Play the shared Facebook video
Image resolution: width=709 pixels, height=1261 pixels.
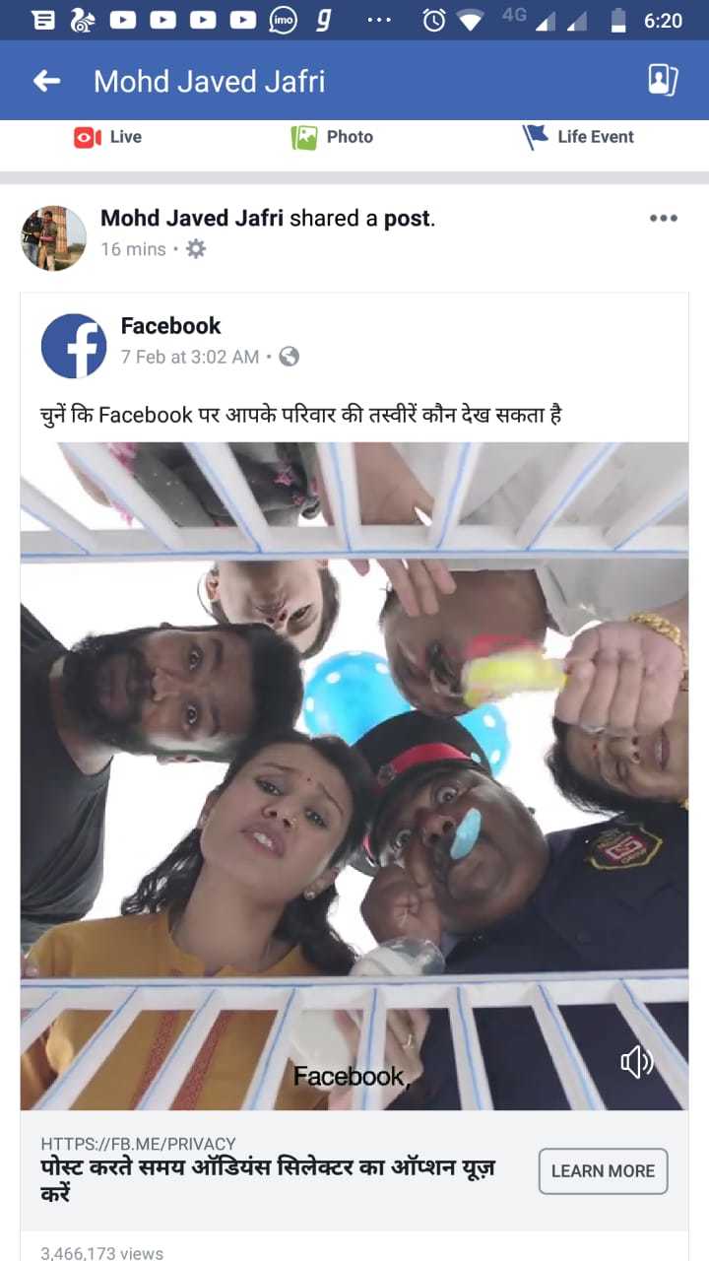coord(354,776)
